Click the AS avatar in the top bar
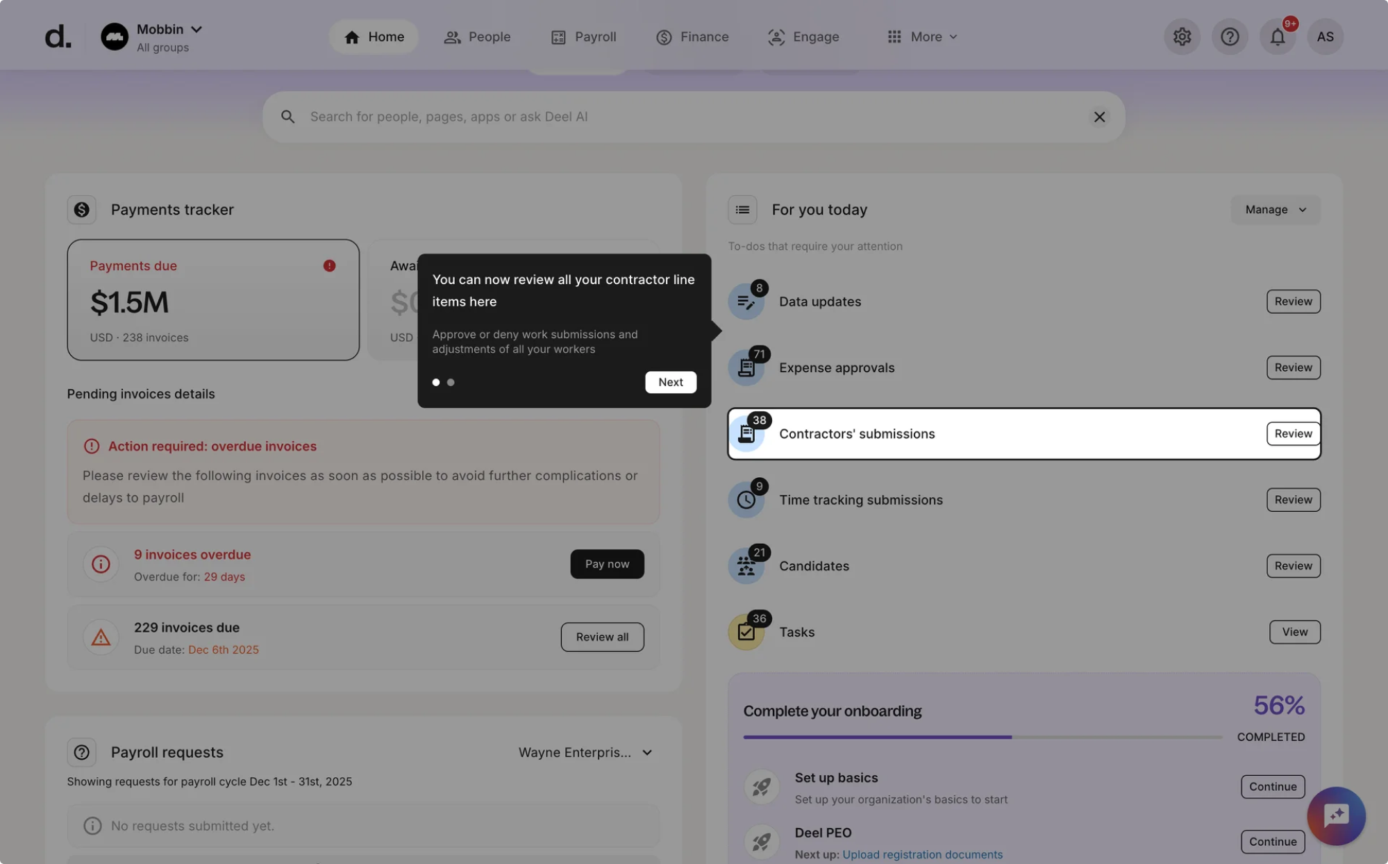This screenshot has width=1388, height=864. 1325,37
